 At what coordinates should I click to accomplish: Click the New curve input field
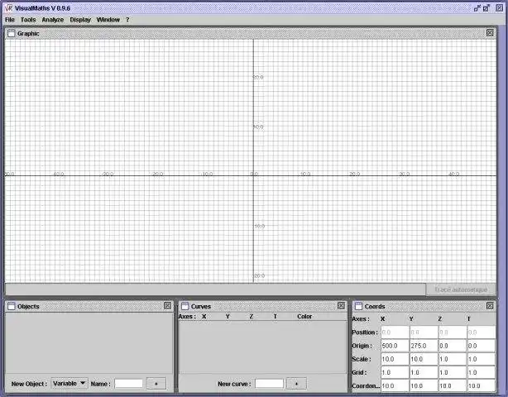click(269, 384)
